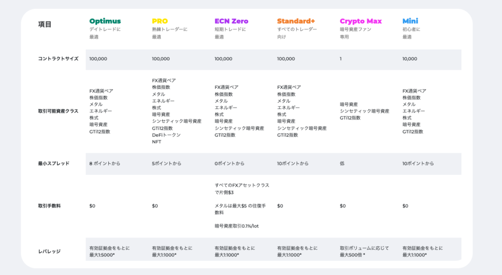The image size is (502, 275).
Task: Click PRO subtitle 熟練トレーダーに
Action: click(x=170, y=29)
